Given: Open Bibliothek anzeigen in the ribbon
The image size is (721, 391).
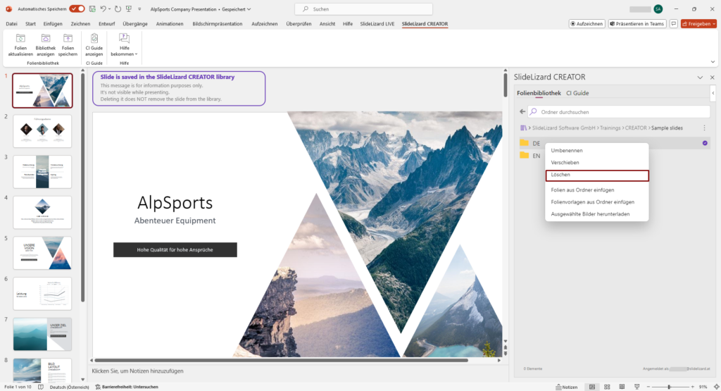Looking at the screenshot, I should tap(46, 44).
